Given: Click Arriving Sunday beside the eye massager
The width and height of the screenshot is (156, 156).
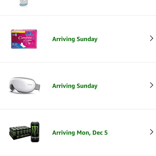Looking at the screenshot, I should click(x=75, y=86).
